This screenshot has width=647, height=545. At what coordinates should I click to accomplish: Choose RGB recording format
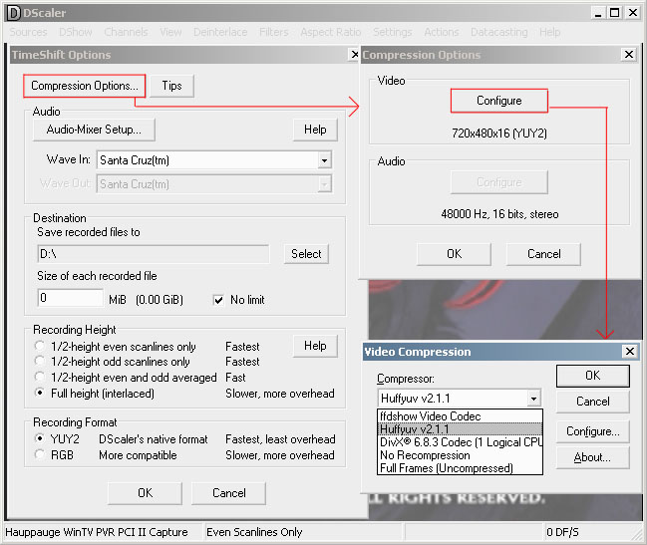40,454
